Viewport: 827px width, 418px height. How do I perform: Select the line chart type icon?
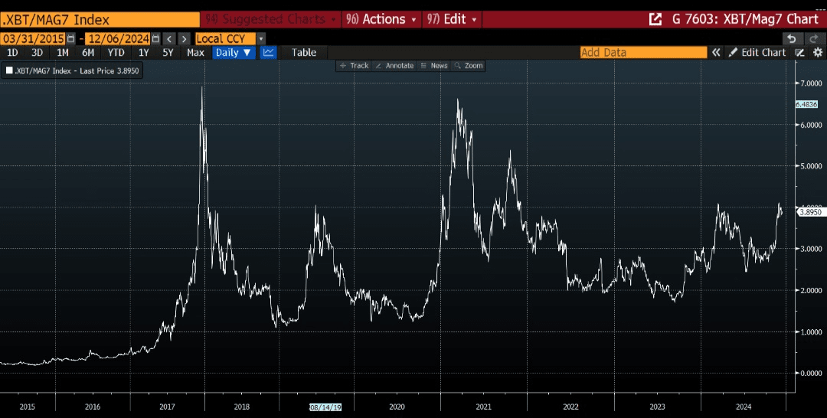click(x=269, y=52)
